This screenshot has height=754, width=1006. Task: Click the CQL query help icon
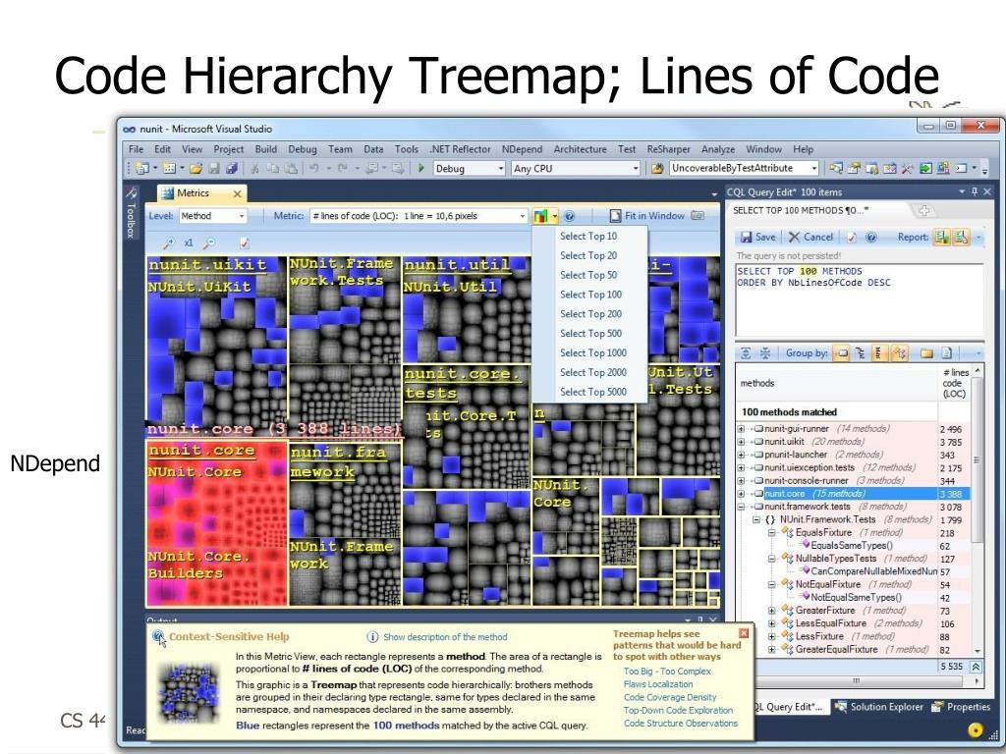point(871,238)
